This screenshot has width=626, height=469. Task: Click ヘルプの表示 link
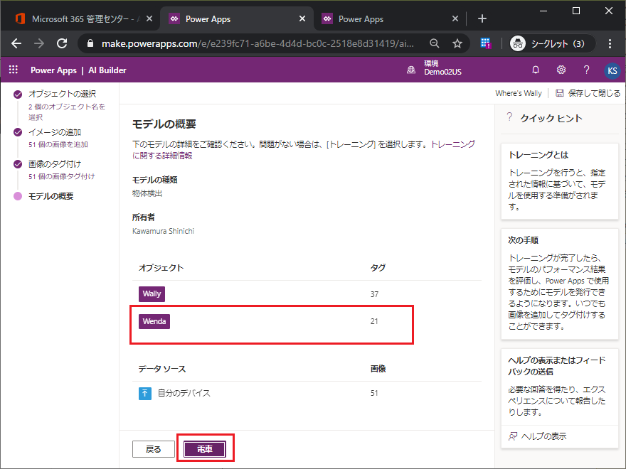coord(543,436)
